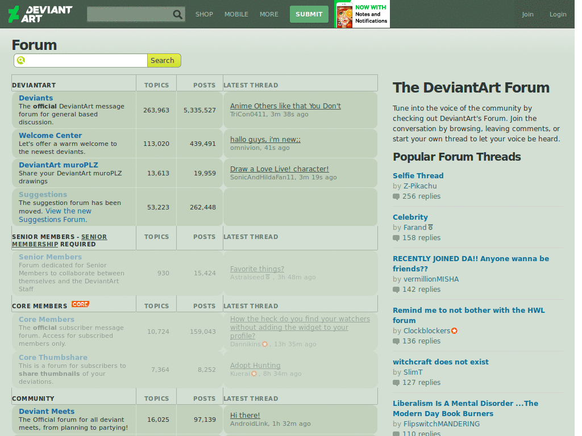Click the star icon beside Kuerai

(254, 374)
